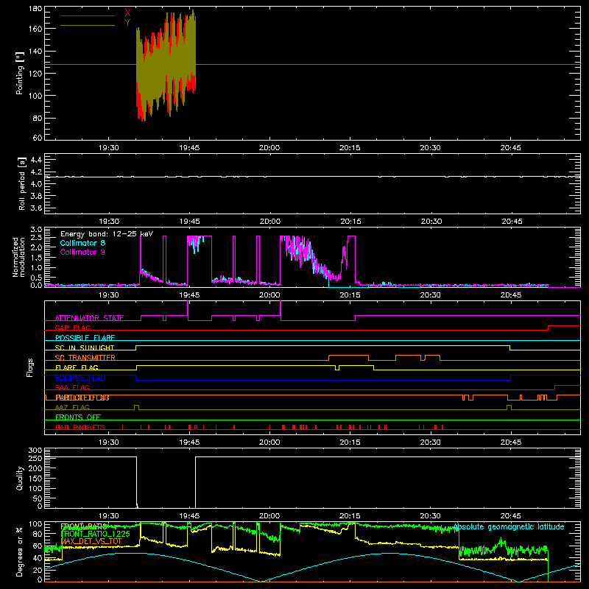Click the 2.5 tick on modulation axis
This screenshot has width=589, height=589.
(x=36, y=237)
